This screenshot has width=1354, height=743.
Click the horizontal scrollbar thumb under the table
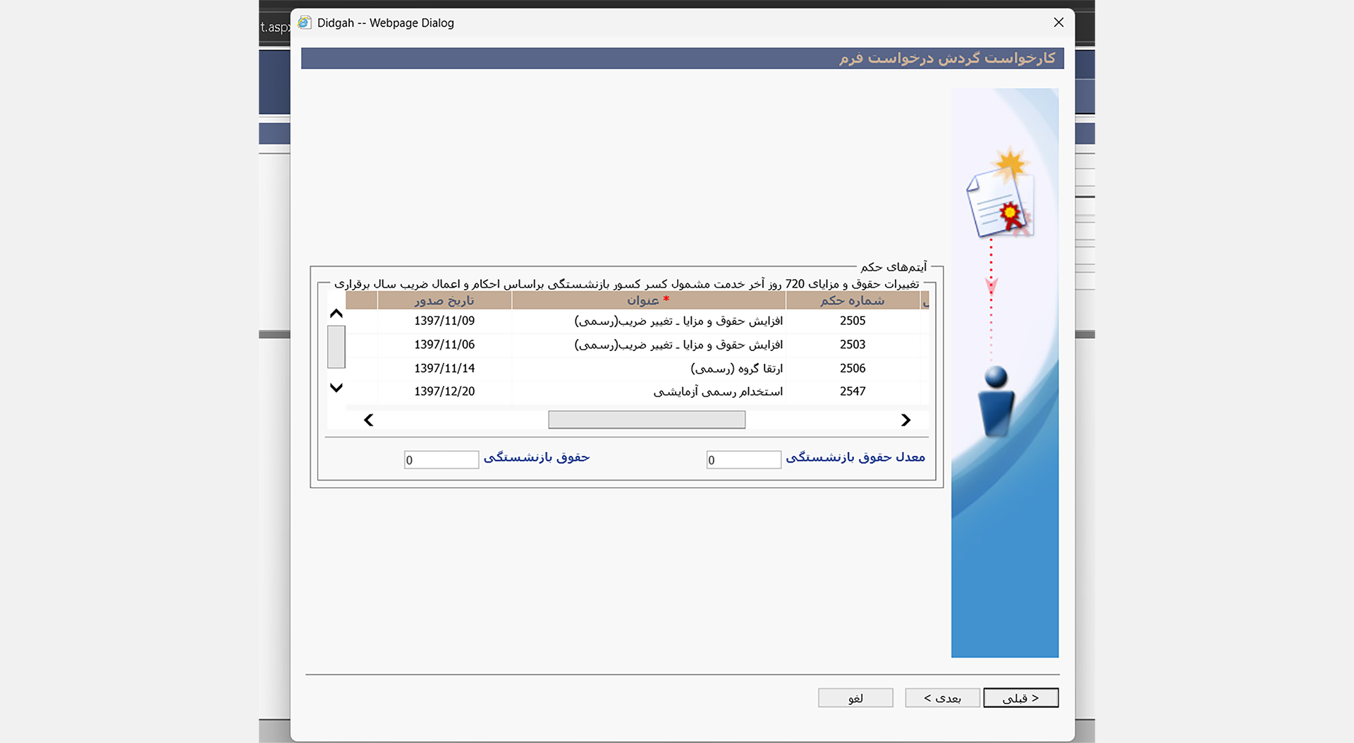coord(647,420)
